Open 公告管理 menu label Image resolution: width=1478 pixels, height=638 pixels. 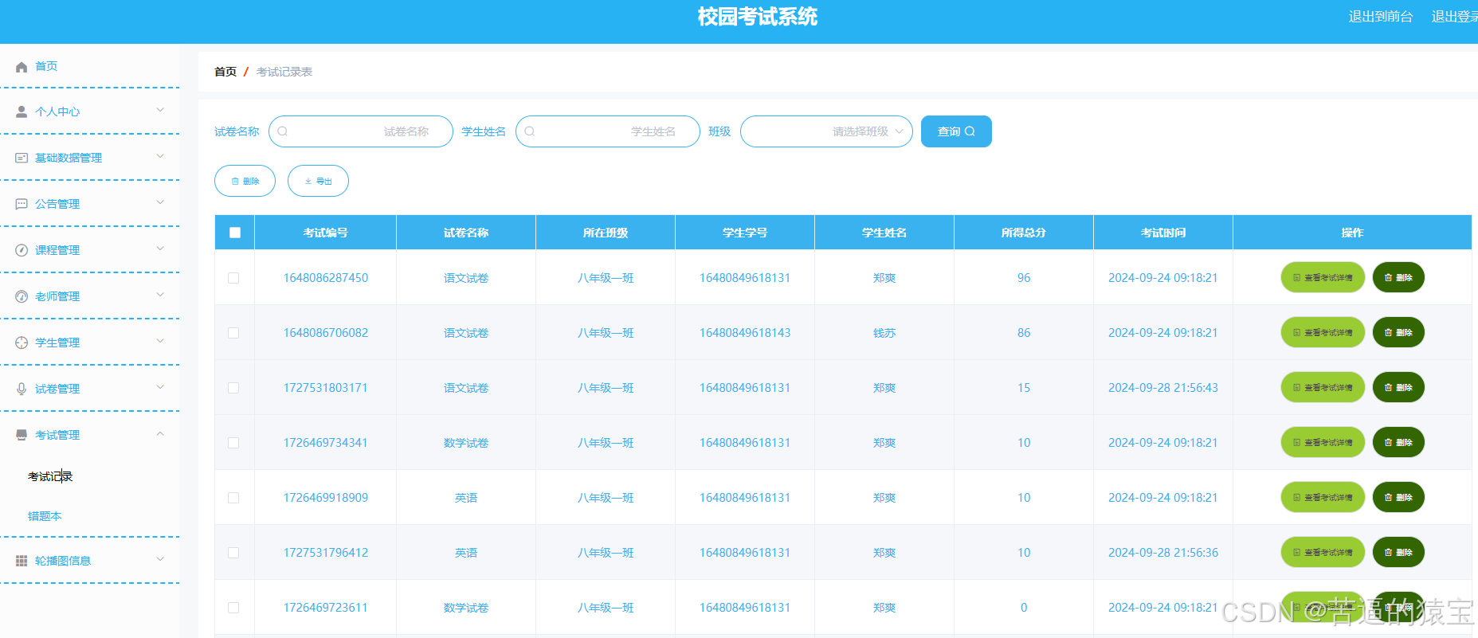point(57,204)
